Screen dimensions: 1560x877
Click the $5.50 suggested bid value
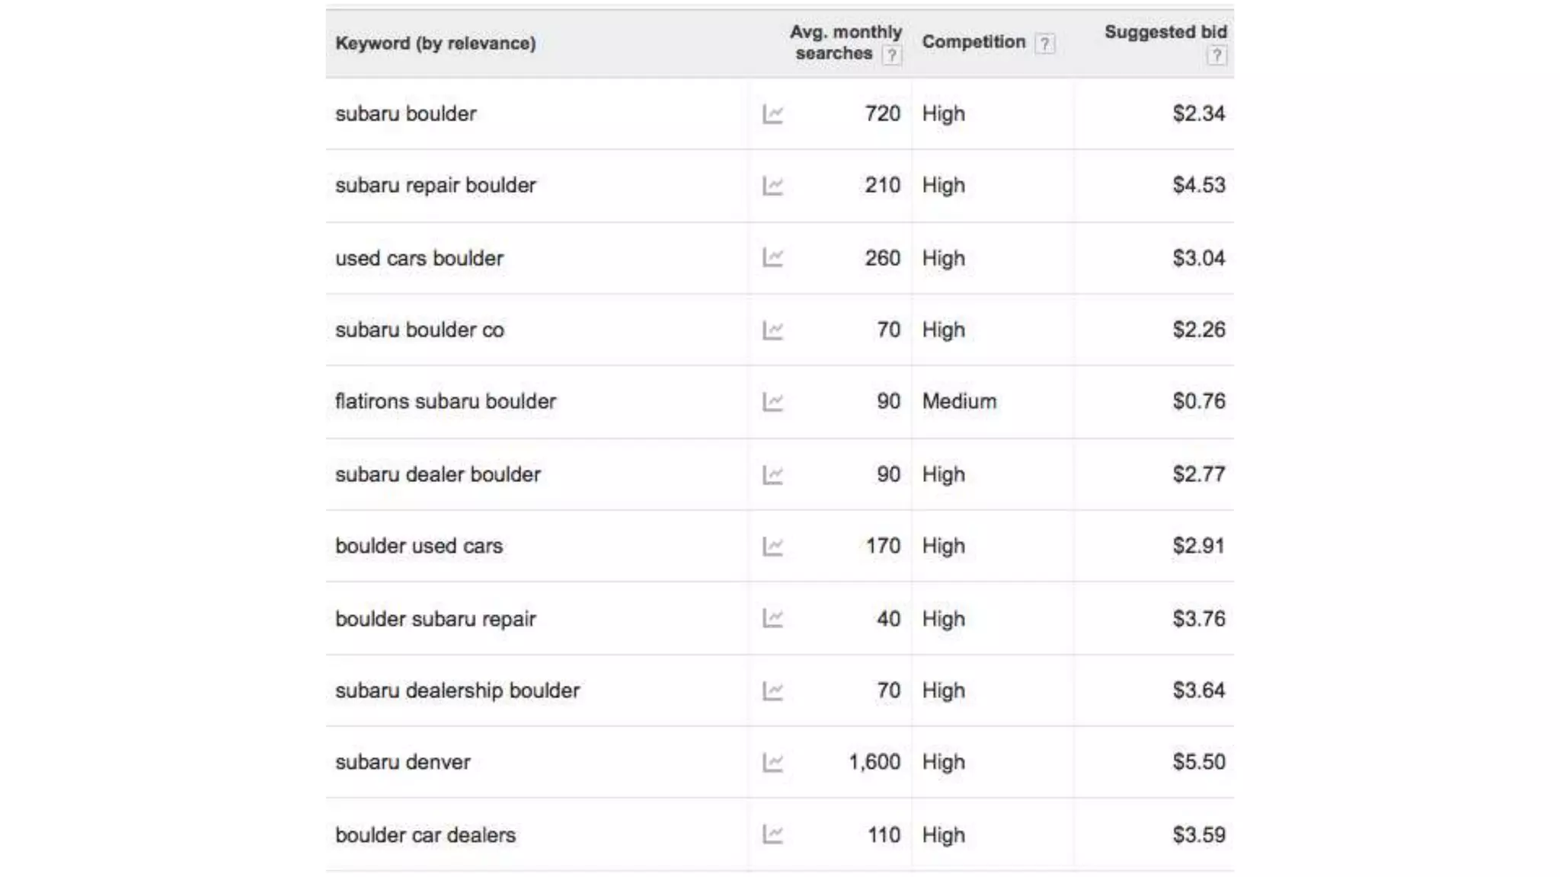[x=1198, y=762]
